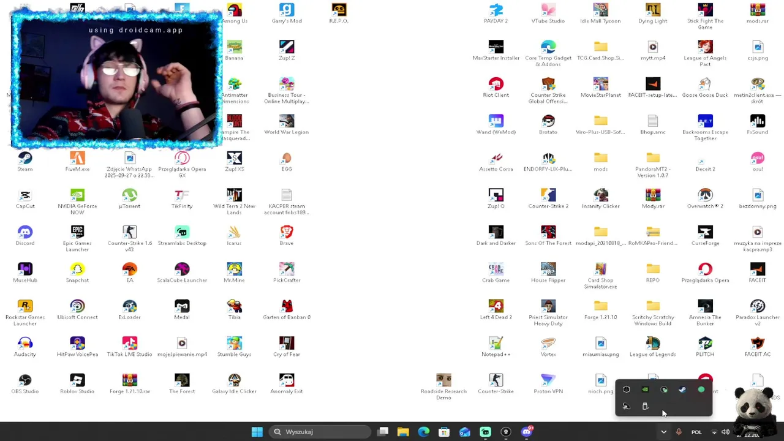Click the green circle icon in tray popup
This screenshot has height=441, width=784.
pyautogui.click(x=701, y=389)
